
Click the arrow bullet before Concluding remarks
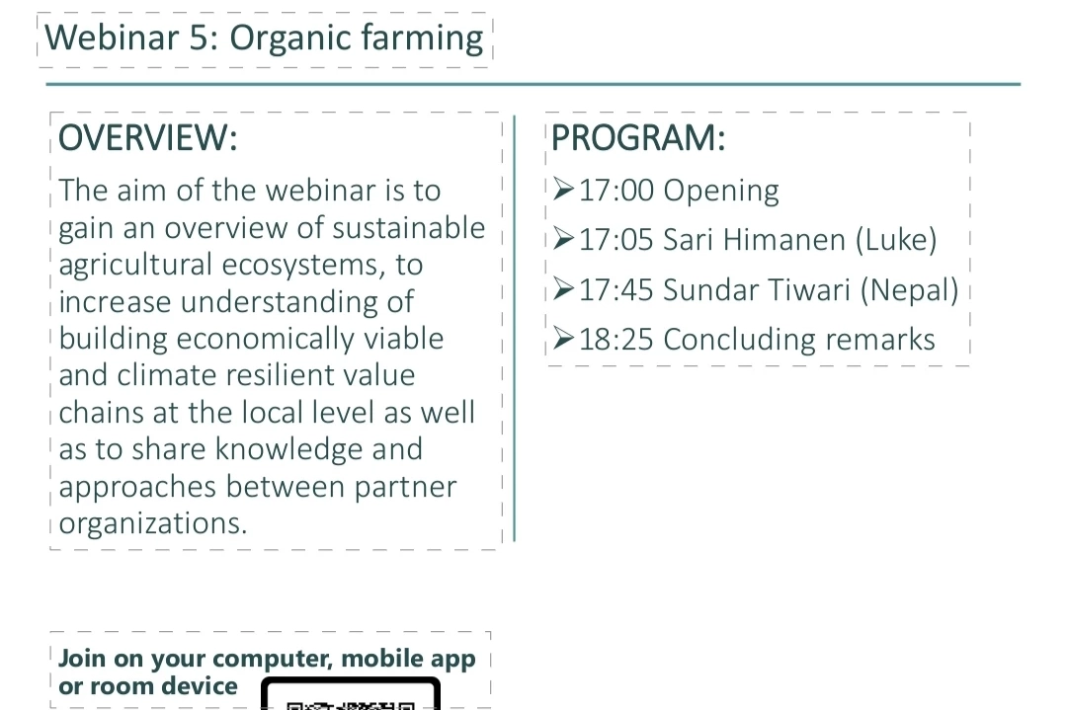coord(563,339)
